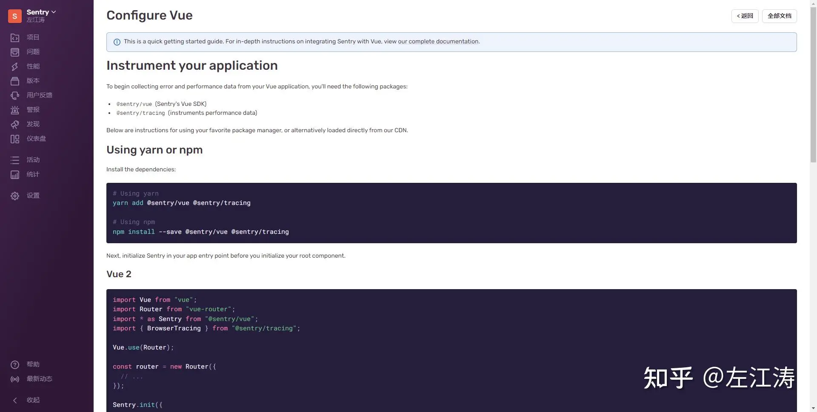
Task: Open the 'our complete documentation' link
Action: (438, 42)
